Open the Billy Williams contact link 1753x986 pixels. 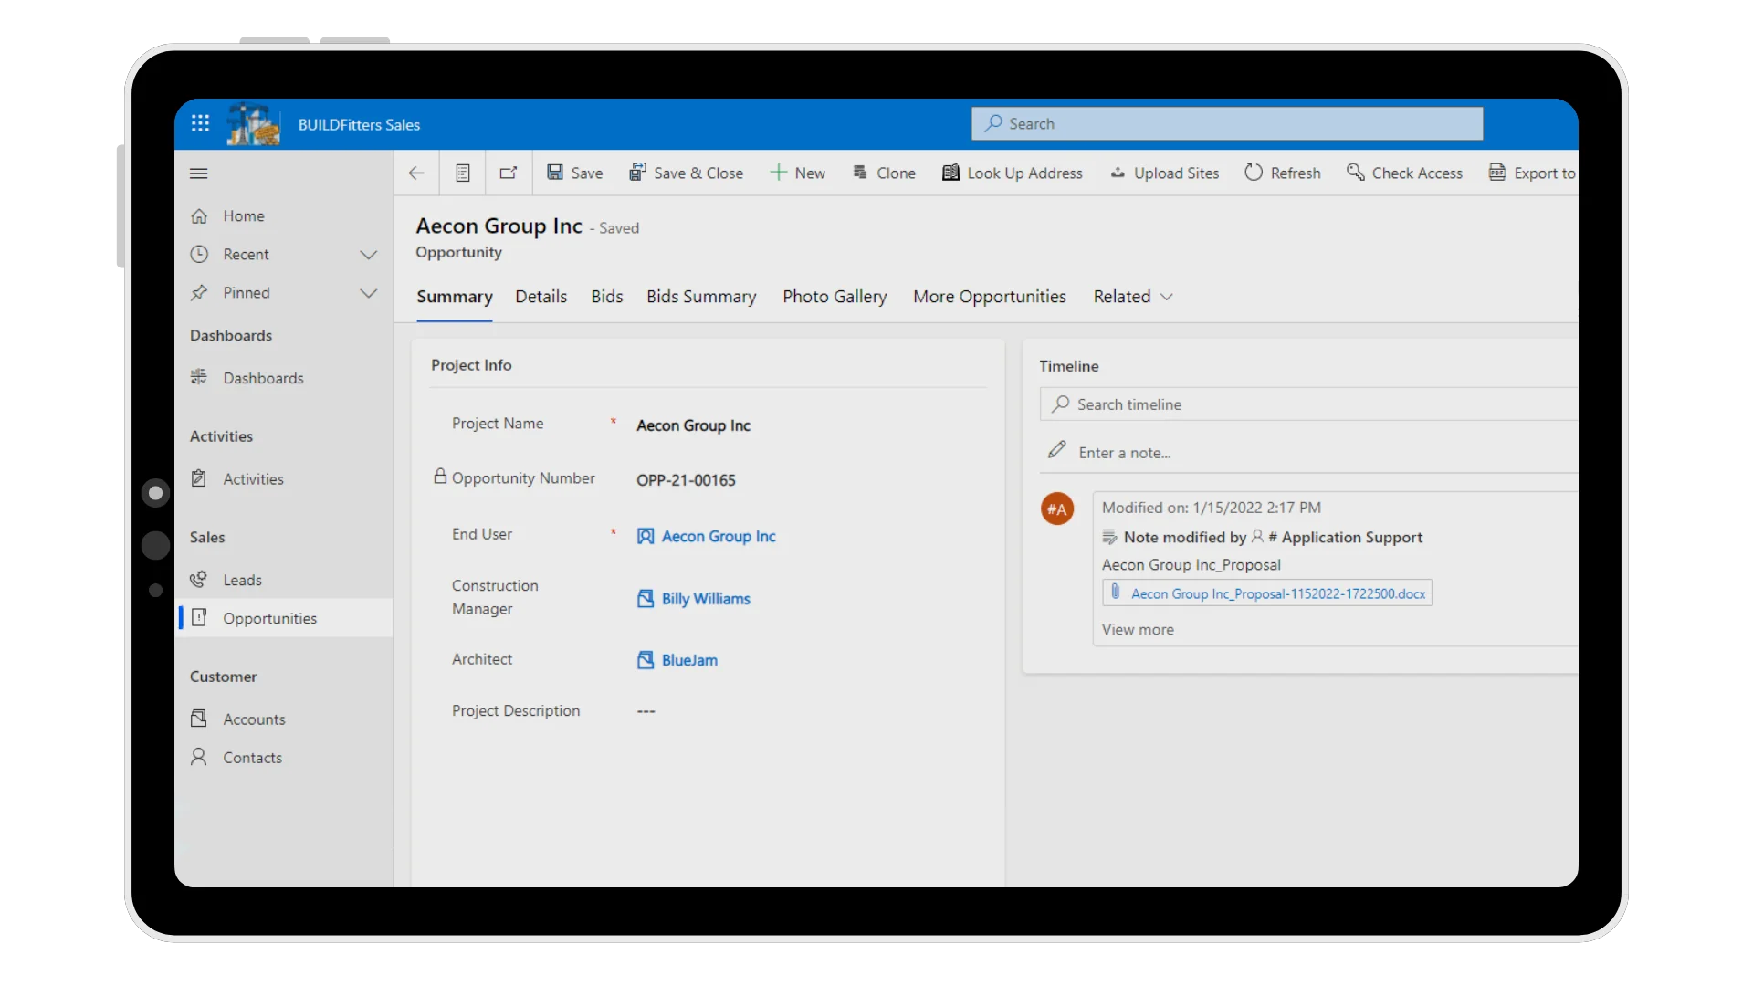(706, 599)
